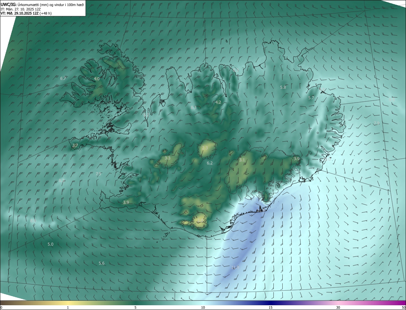Click the 8.3 value beside the 4.2 label
The image size is (406, 310).
193,107
